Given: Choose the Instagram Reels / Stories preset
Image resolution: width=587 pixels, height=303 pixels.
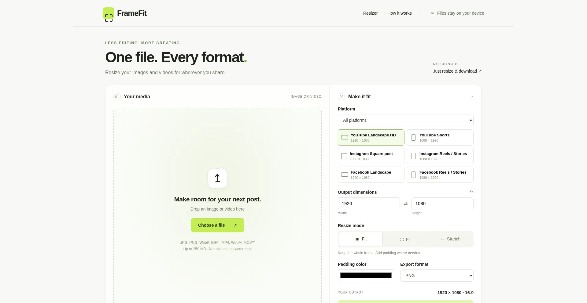Looking at the screenshot, I should click(440, 156).
